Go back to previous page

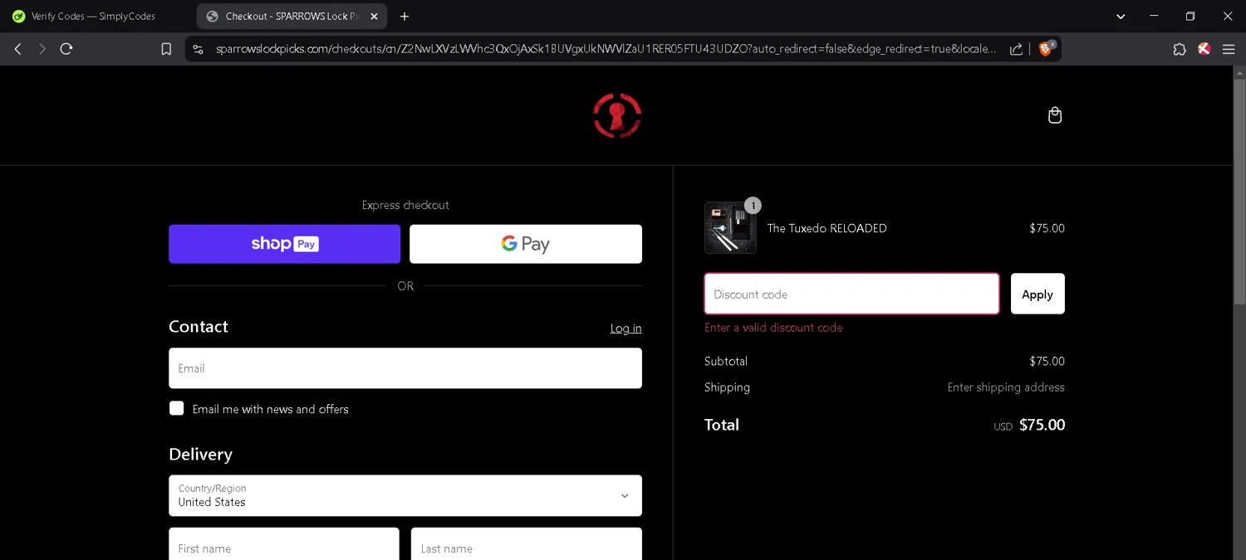point(17,49)
